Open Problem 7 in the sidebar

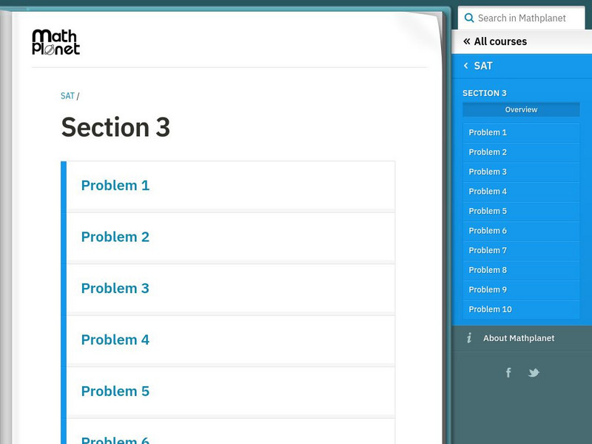[x=521, y=250]
